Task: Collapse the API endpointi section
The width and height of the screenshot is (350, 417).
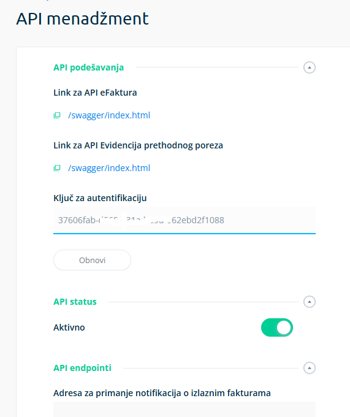Action: (310, 368)
